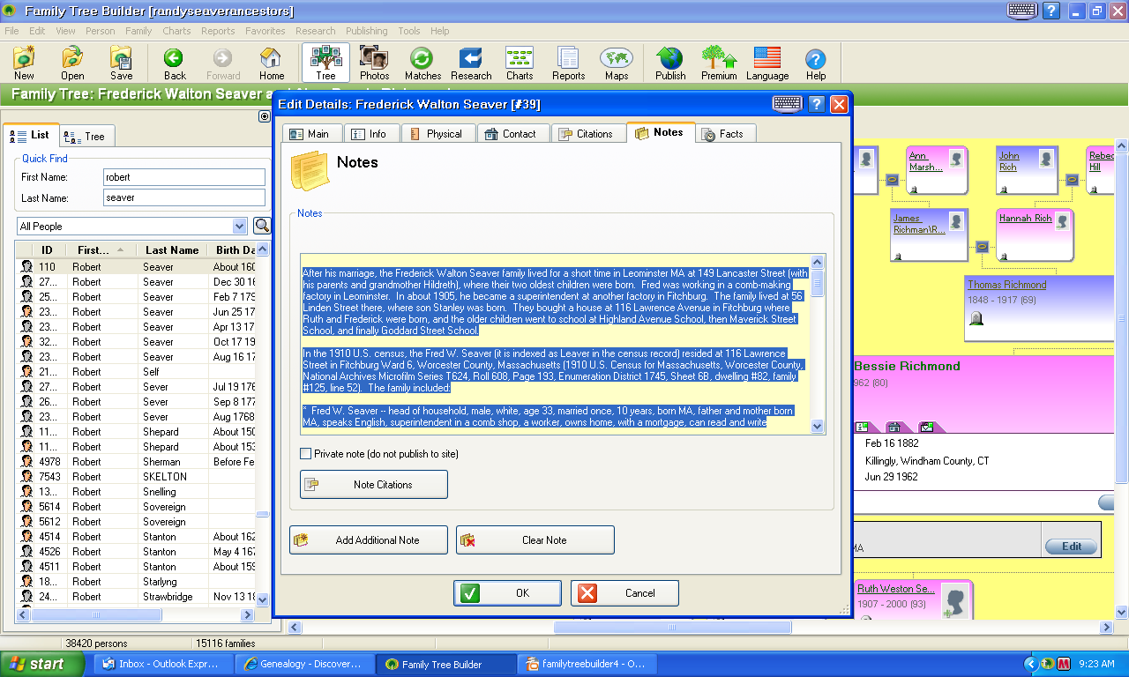Toggle the Private note checkbox
The height and width of the screenshot is (677, 1129).
[306, 454]
